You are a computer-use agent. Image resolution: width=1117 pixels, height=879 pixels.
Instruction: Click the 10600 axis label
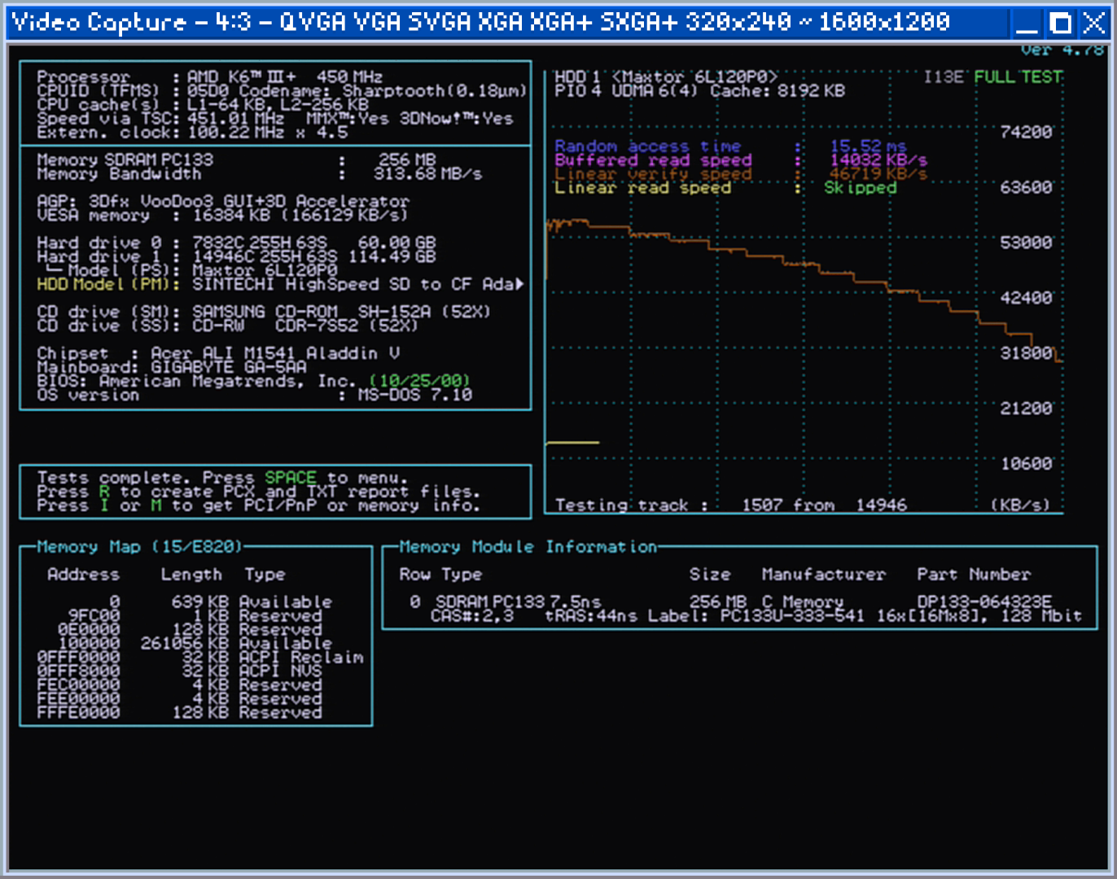pyautogui.click(x=1026, y=464)
